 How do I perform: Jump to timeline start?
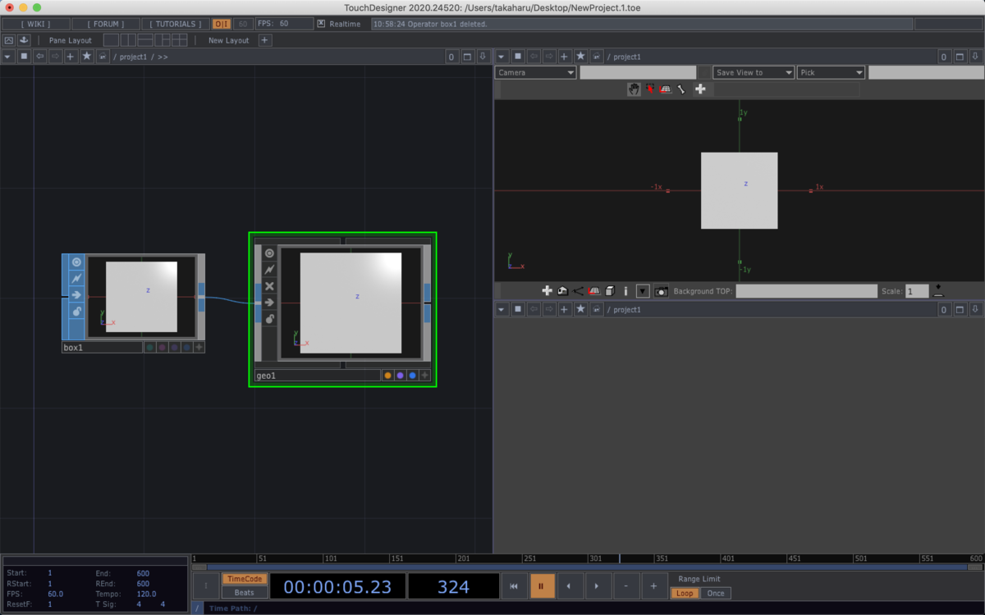(x=514, y=586)
